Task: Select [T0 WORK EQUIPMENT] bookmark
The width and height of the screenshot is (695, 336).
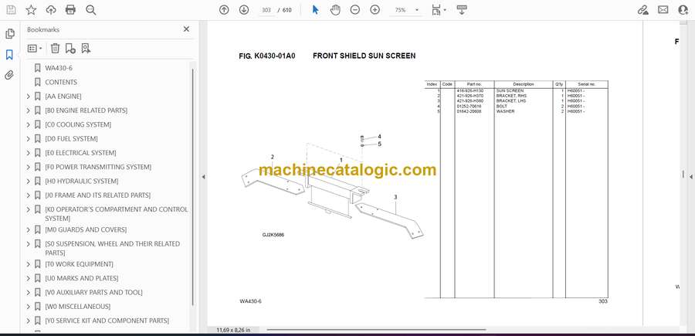Action: [79, 264]
